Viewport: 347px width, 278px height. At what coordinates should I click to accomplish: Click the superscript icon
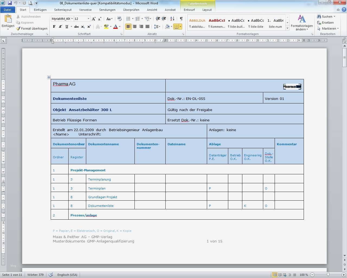[x=89, y=27]
